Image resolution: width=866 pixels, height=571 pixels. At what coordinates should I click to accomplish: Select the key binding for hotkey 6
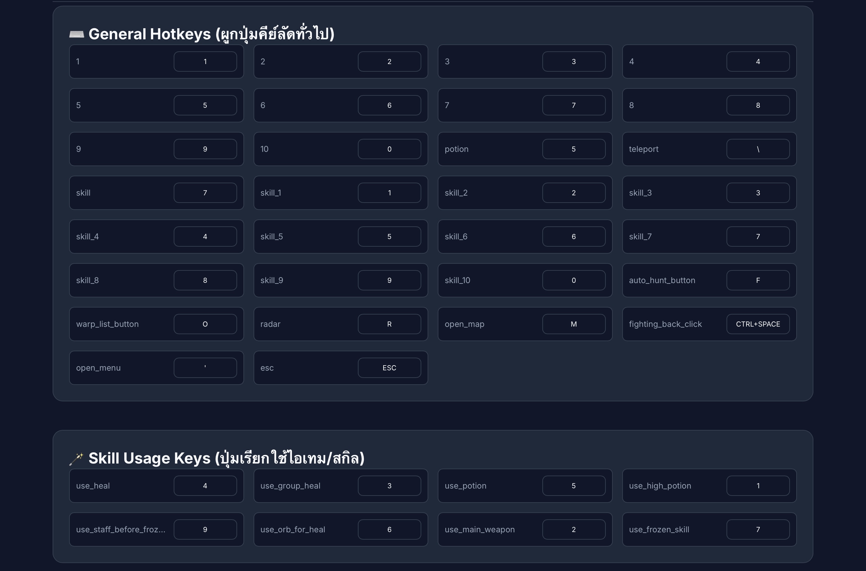389,105
